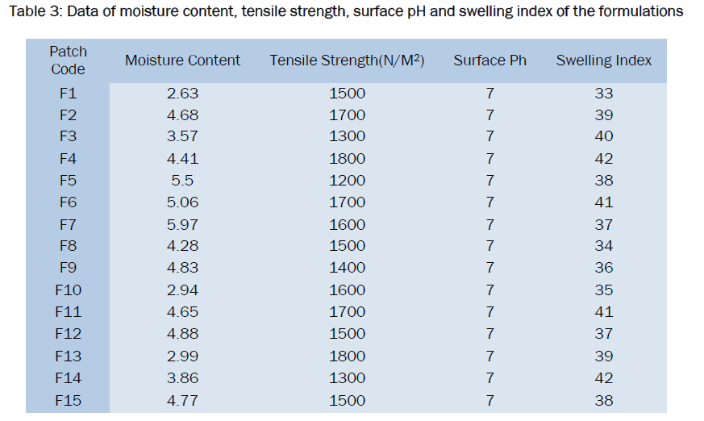Click the F15 patch code cell
The width and height of the screenshot is (704, 421).
tap(68, 400)
